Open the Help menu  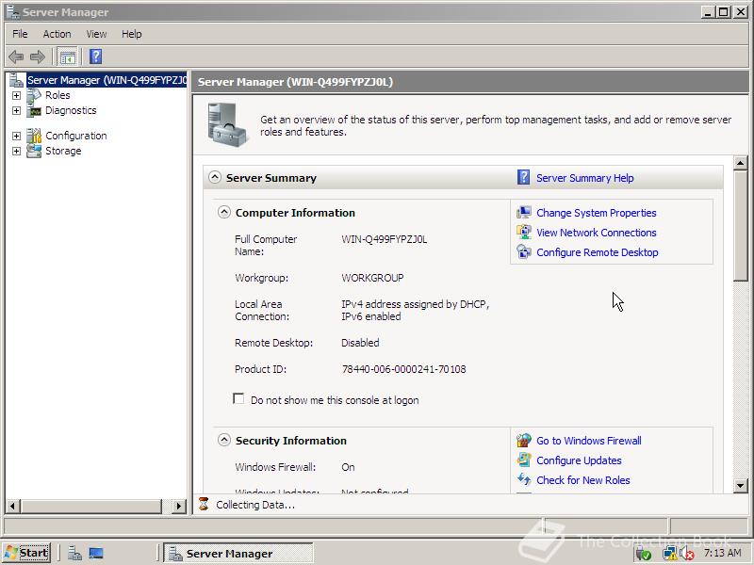[131, 34]
